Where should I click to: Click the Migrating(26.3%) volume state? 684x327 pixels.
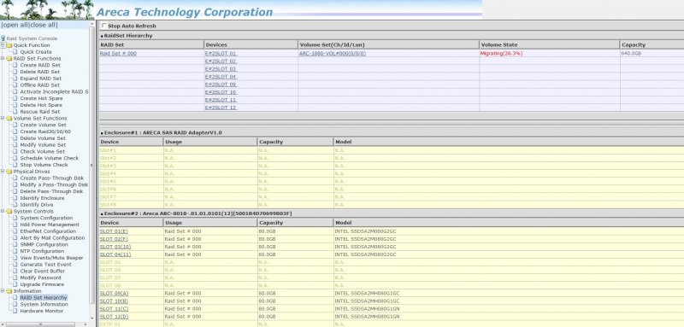[x=501, y=54]
